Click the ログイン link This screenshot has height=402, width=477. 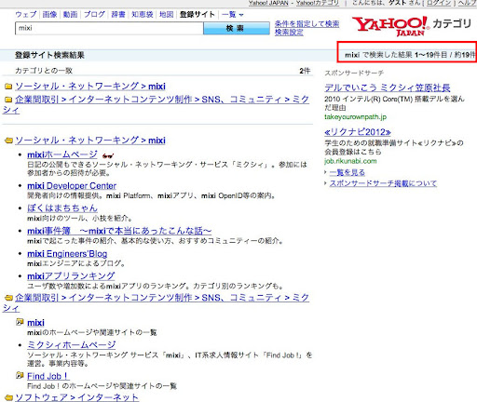click(439, 3)
